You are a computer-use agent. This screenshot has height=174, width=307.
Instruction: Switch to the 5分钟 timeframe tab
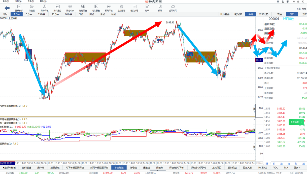tap(29, 14)
